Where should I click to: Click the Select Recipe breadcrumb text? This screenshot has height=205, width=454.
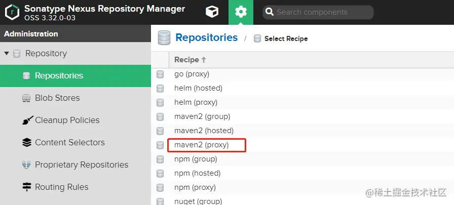point(286,39)
